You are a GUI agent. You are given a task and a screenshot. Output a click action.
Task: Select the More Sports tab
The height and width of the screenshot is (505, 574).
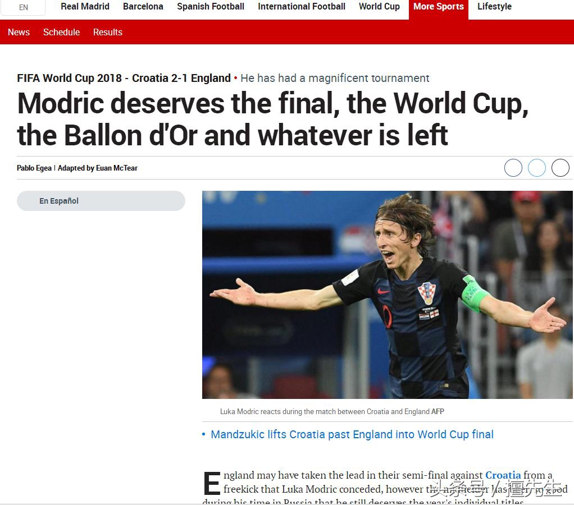coord(439,7)
